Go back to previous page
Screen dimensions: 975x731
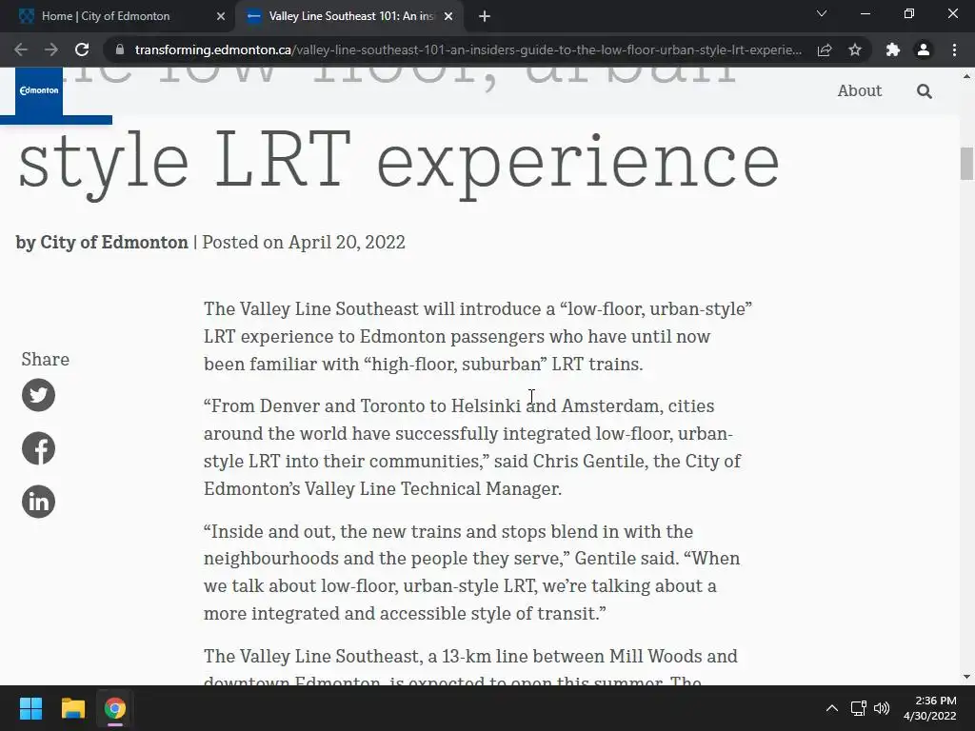[21, 49]
